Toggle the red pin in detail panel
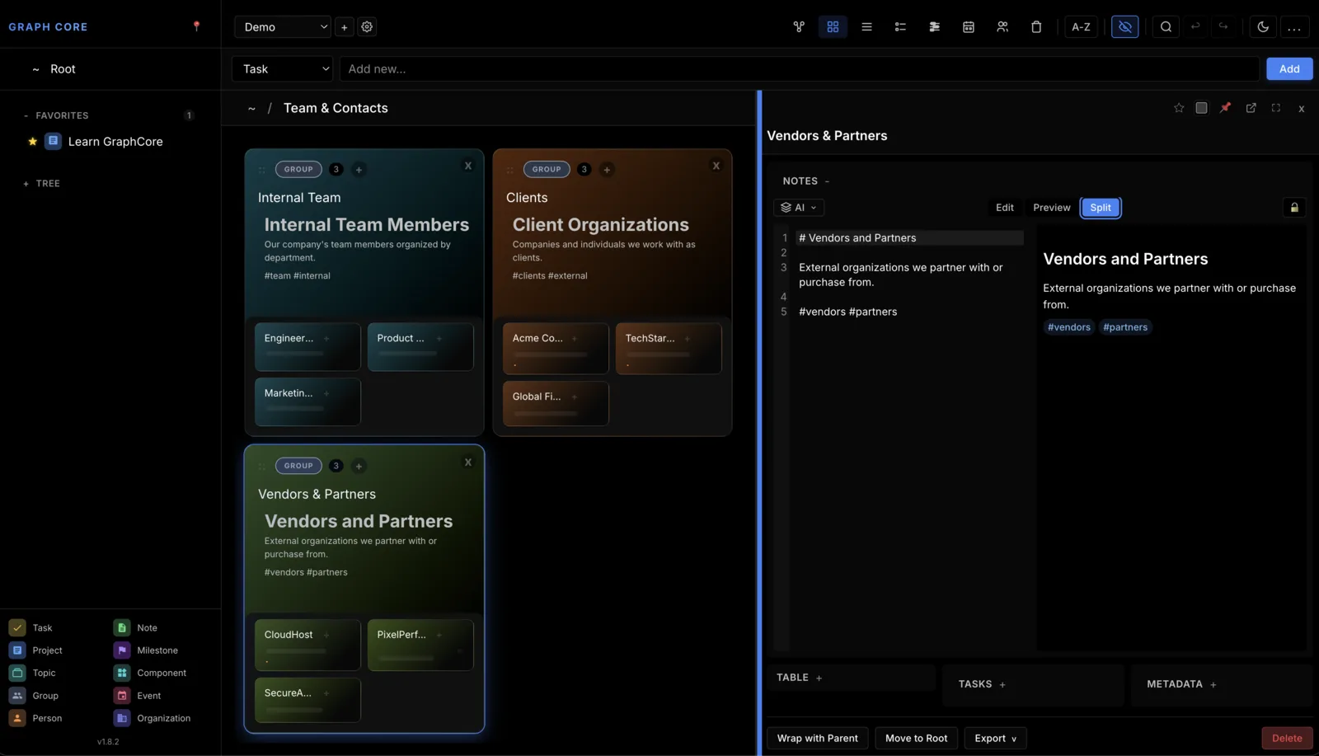The height and width of the screenshot is (756, 1319). 1225,108
